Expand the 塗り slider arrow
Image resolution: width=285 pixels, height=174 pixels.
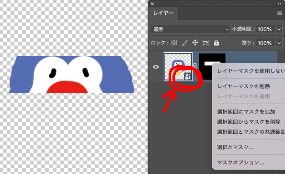tap(279, 43)
